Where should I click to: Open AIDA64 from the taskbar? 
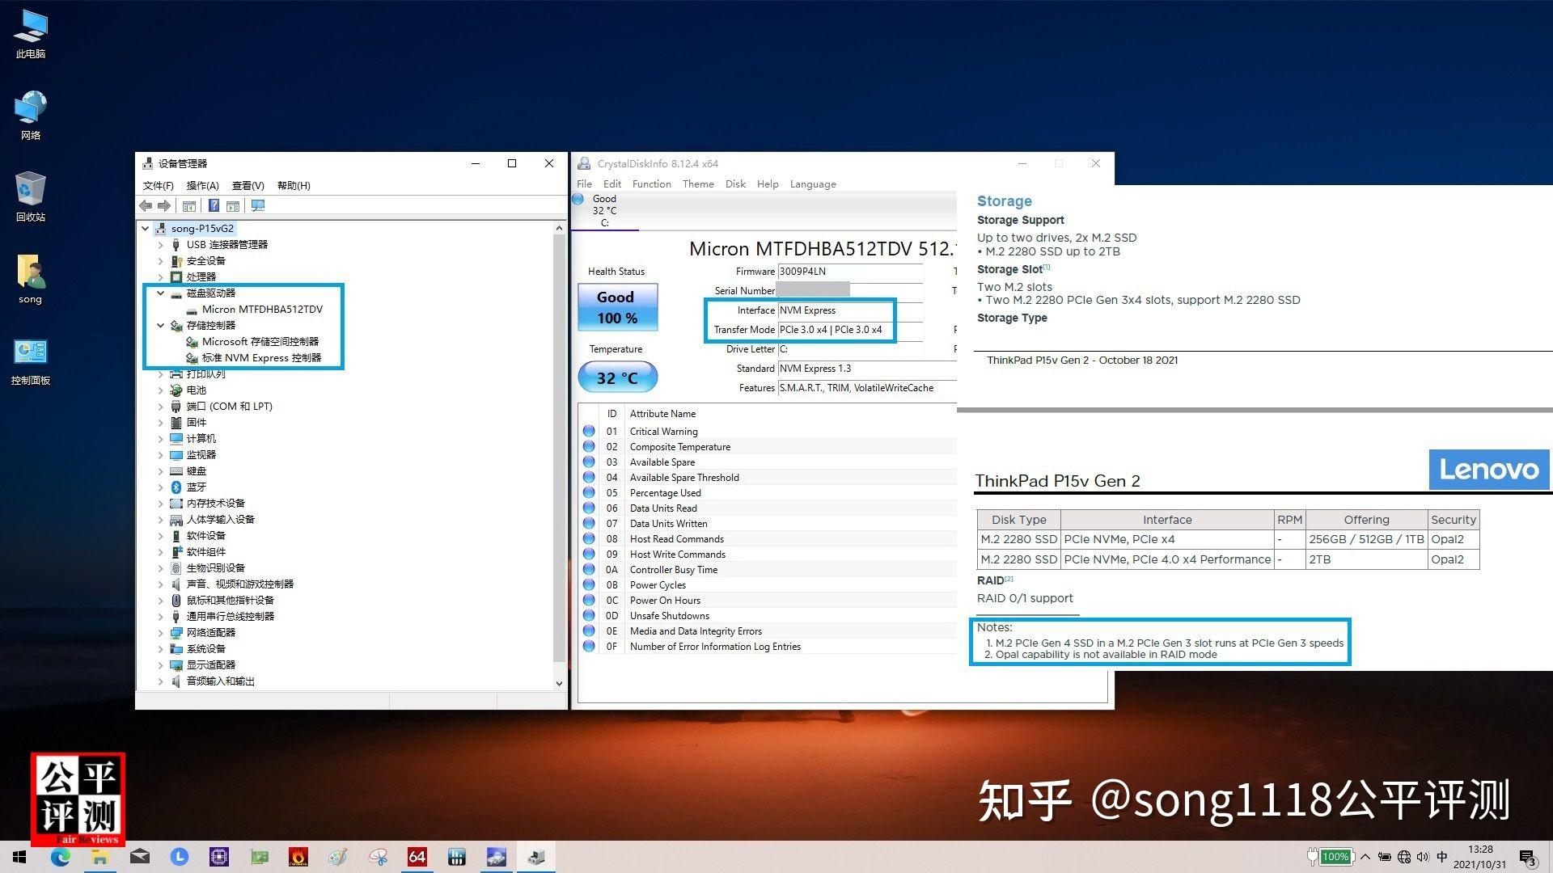click(x=417, y=856)
